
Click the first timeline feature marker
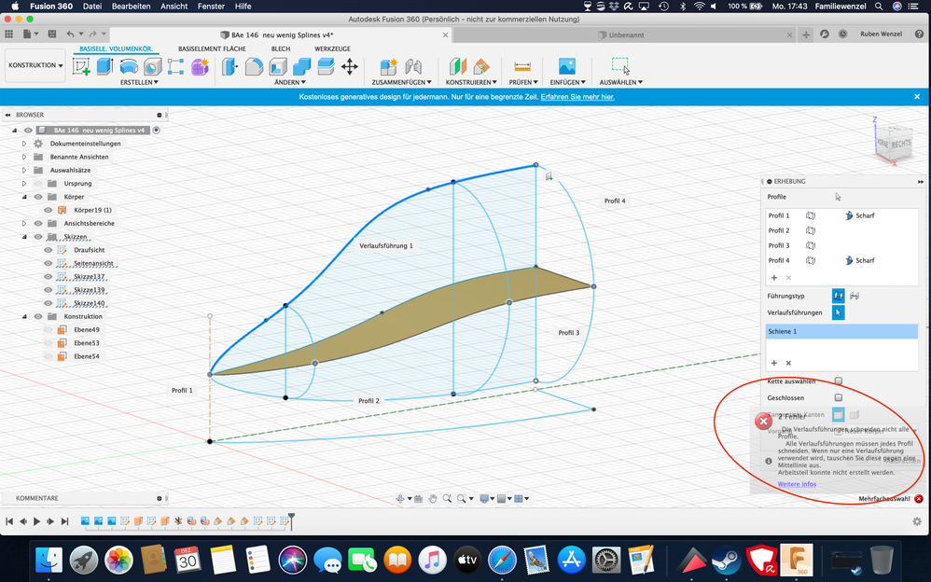pyautogui.click(x=85, y=520)
